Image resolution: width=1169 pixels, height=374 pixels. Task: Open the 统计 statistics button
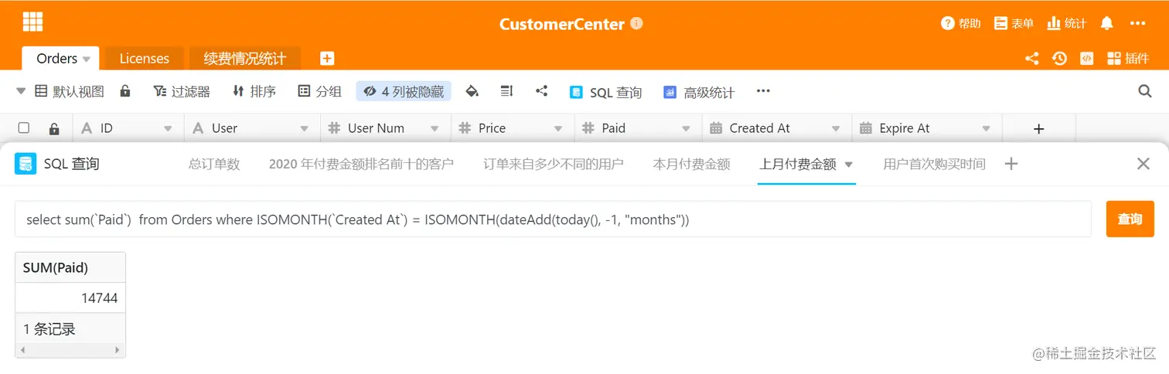point(1066,23)
